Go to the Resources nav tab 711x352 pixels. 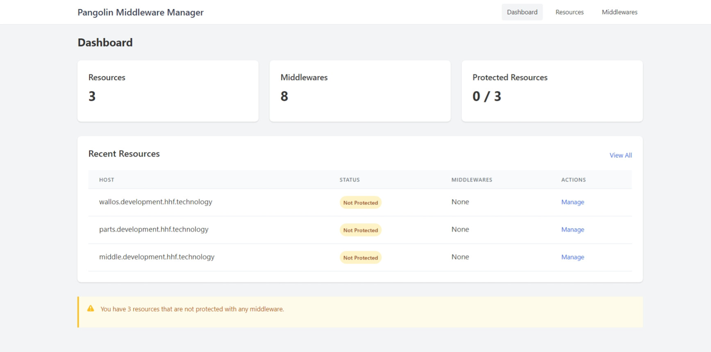coord(570,12)
